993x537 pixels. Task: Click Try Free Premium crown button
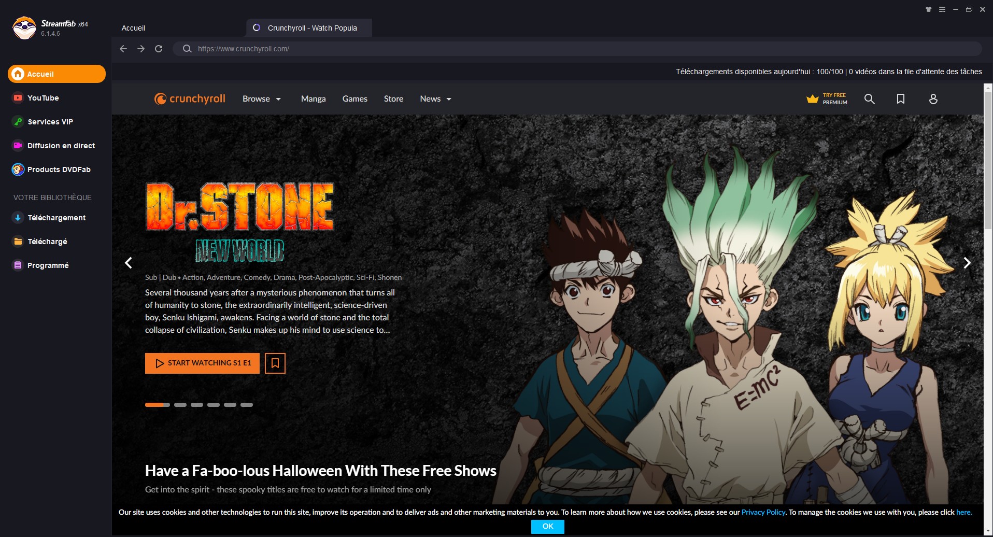click(x=827, y=98)
